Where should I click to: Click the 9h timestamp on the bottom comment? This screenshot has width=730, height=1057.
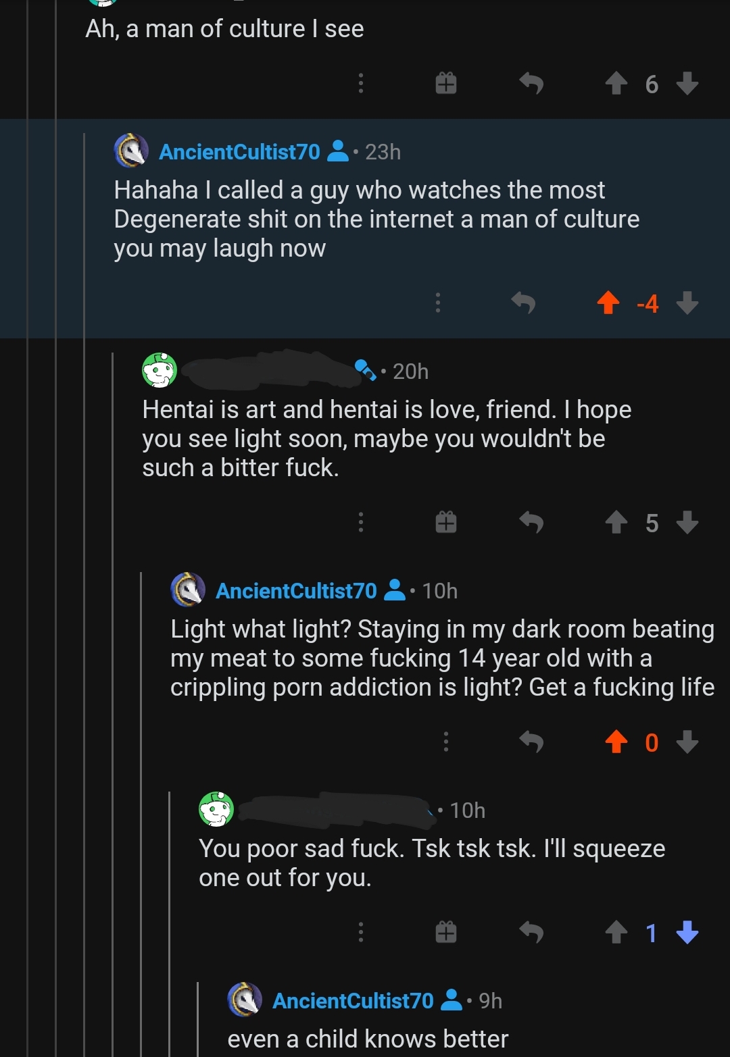[x=489, y=1001]
